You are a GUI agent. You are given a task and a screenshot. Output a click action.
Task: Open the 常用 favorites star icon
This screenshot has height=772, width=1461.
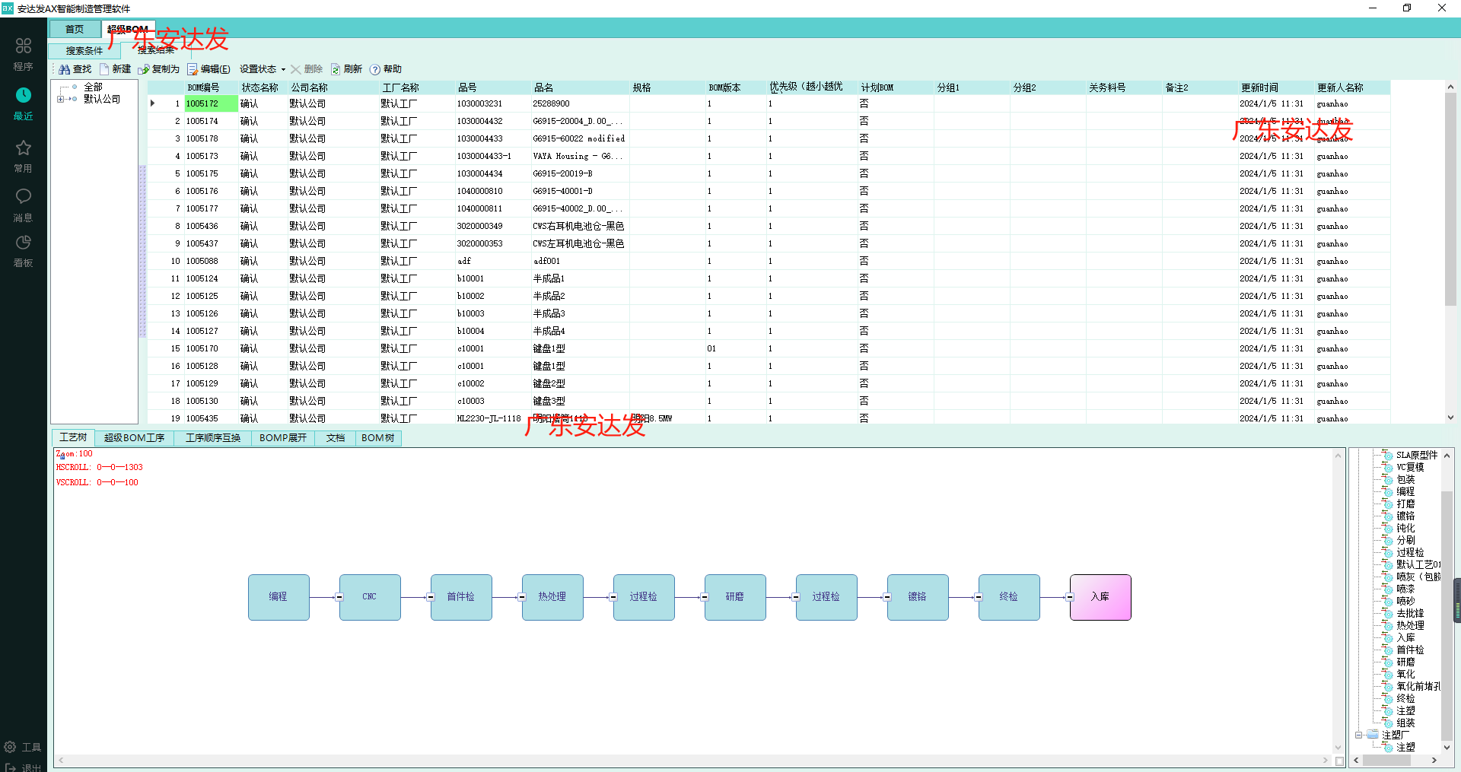coord(24,148)
